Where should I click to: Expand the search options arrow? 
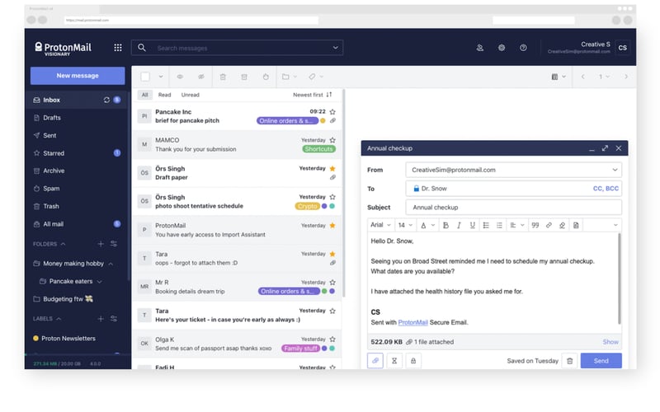(x=336, y=48)
